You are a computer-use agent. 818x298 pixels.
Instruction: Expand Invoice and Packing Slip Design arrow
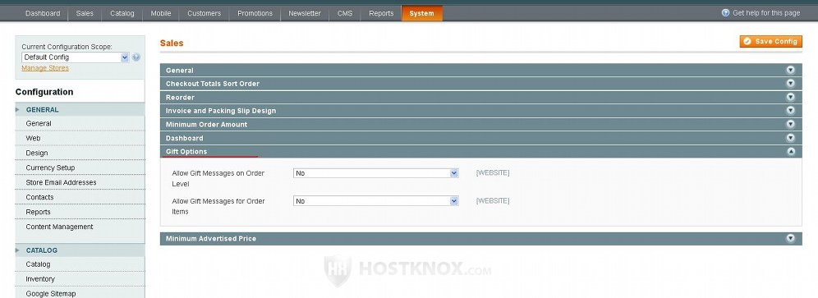[790, 111]
